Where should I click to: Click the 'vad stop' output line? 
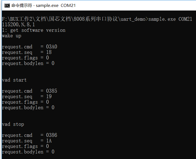13,124
